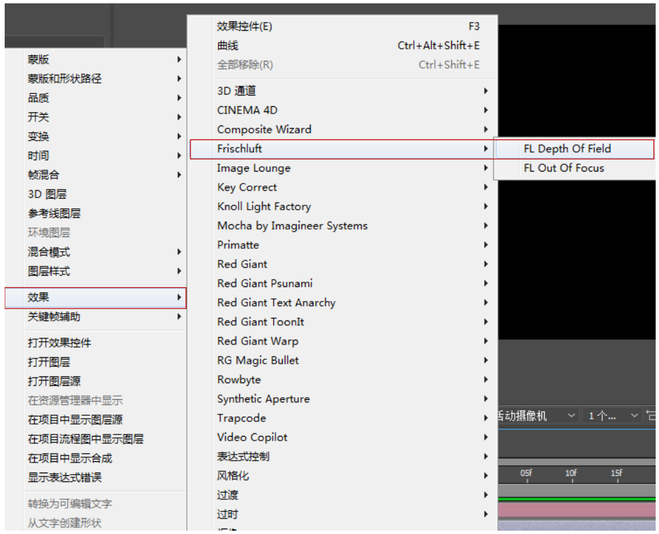Screen dimensions: 659x534
Task: Expand the Red Giant category
Action: (342, 264)
